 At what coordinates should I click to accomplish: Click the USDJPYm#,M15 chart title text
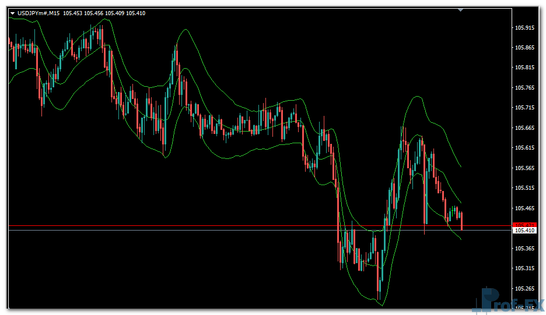pyautogui.click(x=38, y=13)
